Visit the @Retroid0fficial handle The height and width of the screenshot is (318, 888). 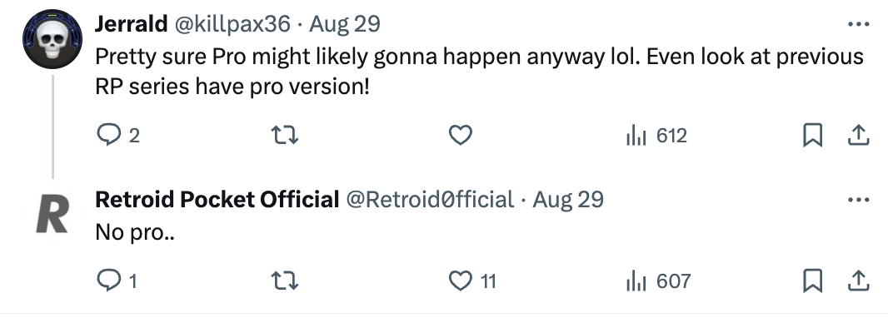pos(429,200)
